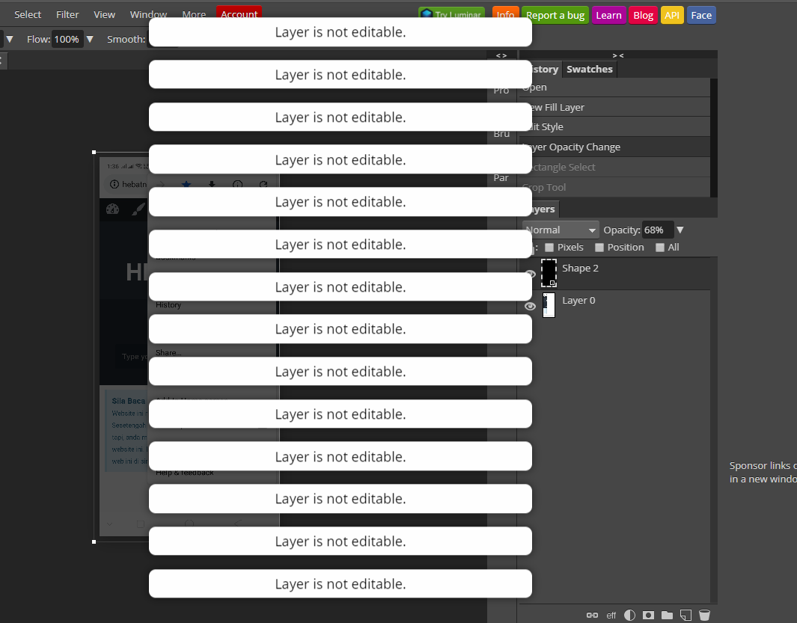Open the Flow percentage dropdown

90,39
